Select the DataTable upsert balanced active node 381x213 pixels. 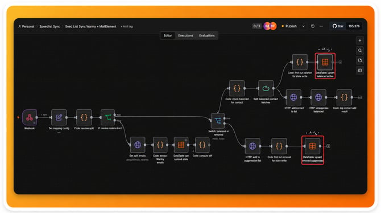(325, 62)
